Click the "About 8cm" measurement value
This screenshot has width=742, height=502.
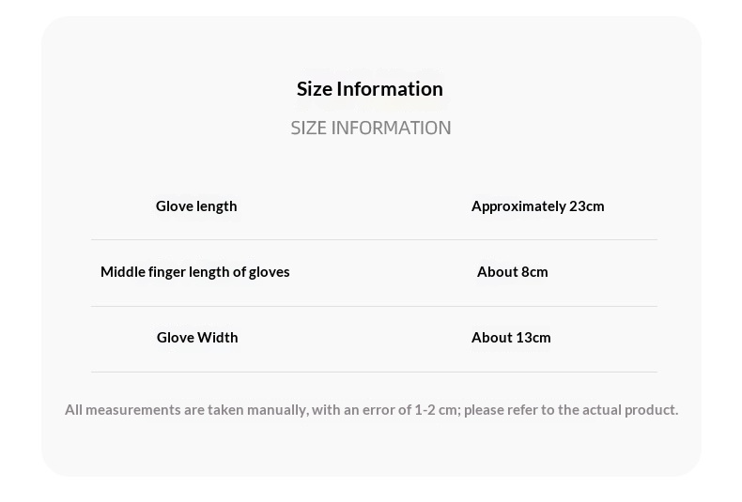512,272
